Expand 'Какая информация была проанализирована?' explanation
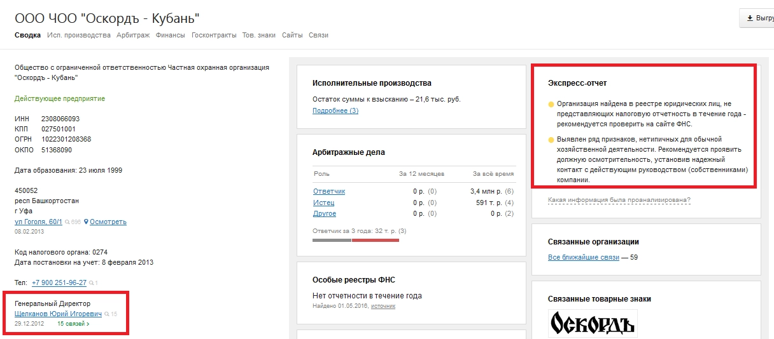Viewport: 774px width, 339px height. 619,200
